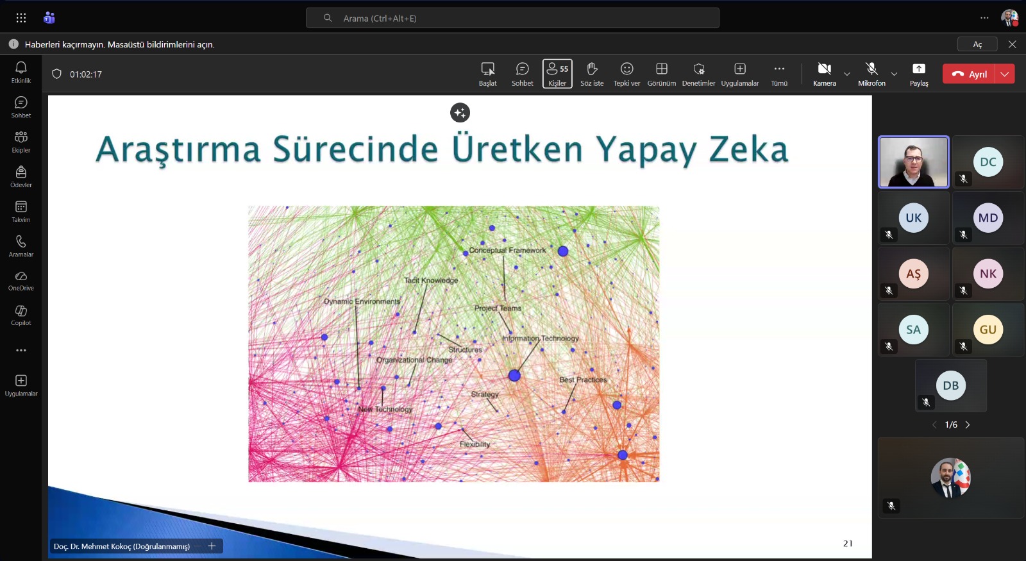Screen dimensions: 1026x561
Task: Open OneDrive from the left sidebar
Action: pos(21,280)
